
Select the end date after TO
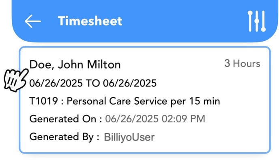click(130, 83)
